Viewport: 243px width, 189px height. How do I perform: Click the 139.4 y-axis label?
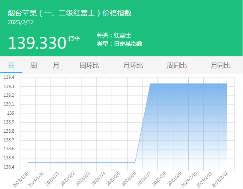point(9,77)
